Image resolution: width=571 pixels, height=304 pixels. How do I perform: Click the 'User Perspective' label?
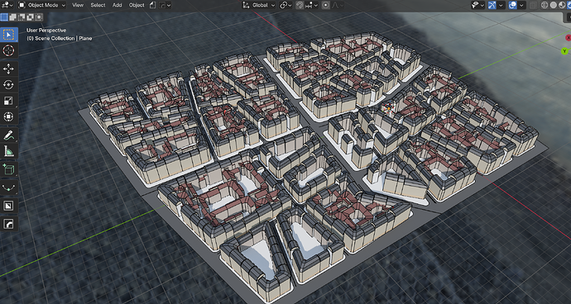coord(46,31)
